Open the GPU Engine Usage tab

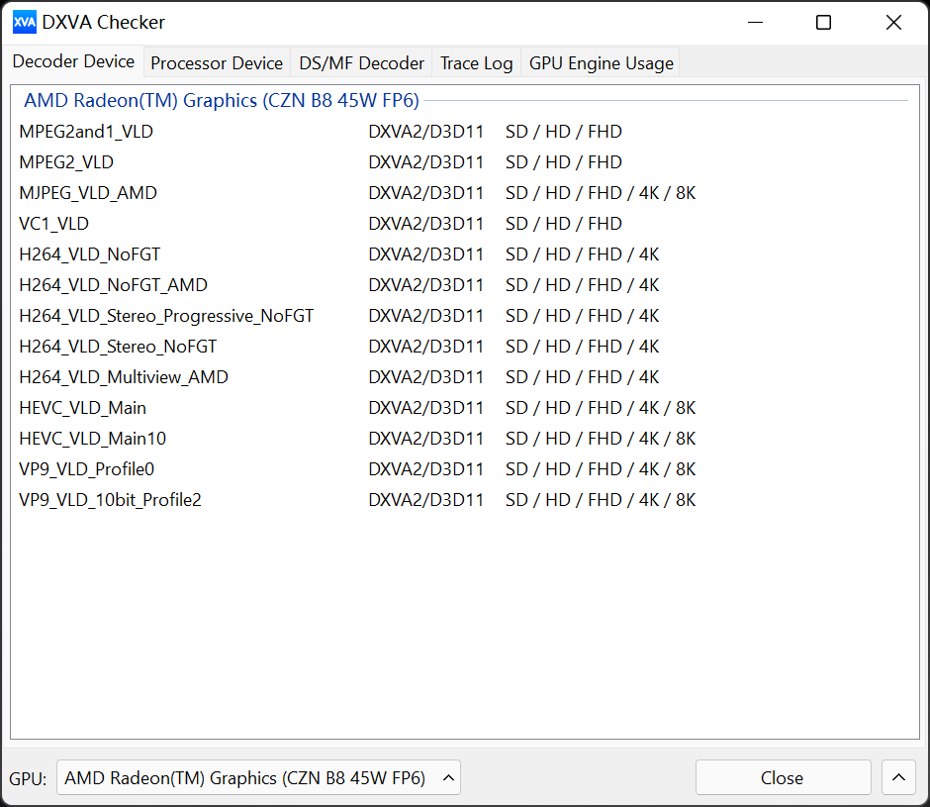[x=601, y=63]
